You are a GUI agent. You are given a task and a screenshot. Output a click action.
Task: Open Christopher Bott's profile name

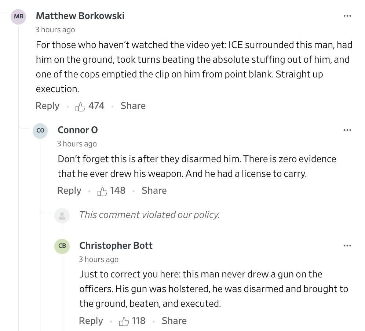(116, 245)
